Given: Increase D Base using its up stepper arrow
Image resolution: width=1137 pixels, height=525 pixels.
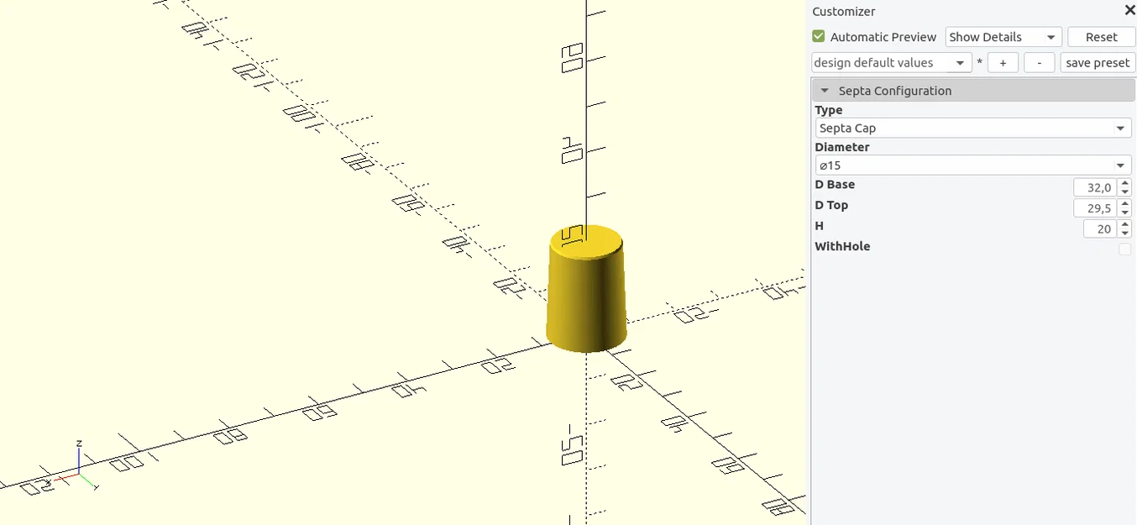Looking at the screenshot, I should pos(1125,183).
